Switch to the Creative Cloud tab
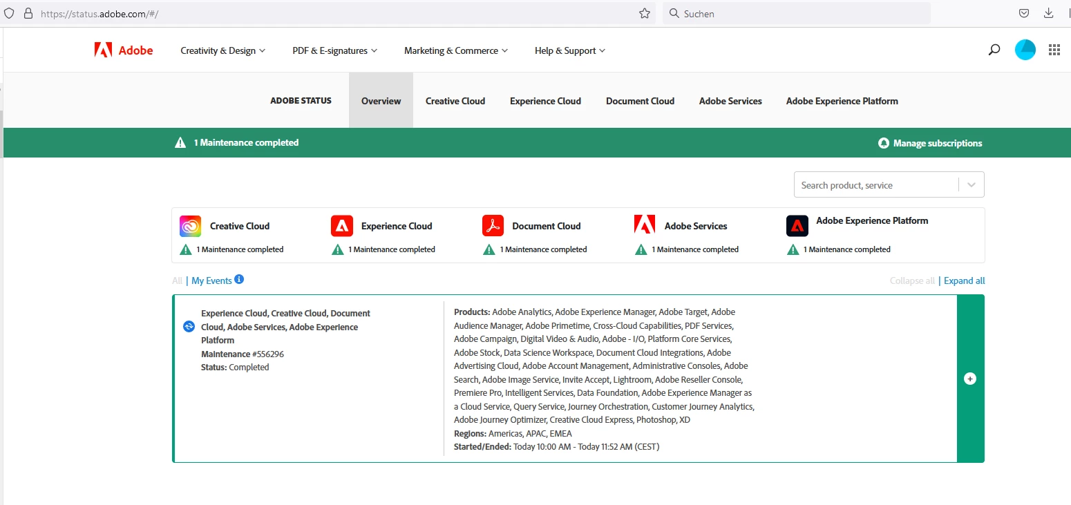This screenshot has width=1071, height=505. 455,101
